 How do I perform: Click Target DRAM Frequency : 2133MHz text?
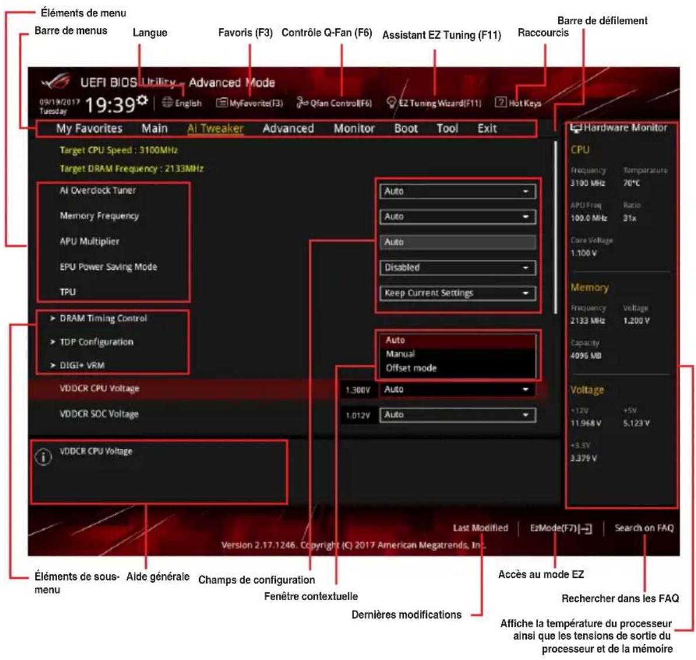pos(131,169)
